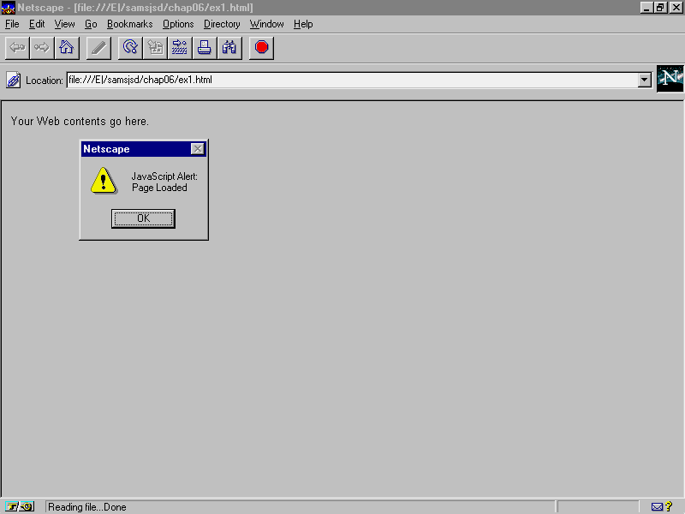Print the page using printer icon
The width and height of the screenshot is (685, 514).
coord(205,47)
